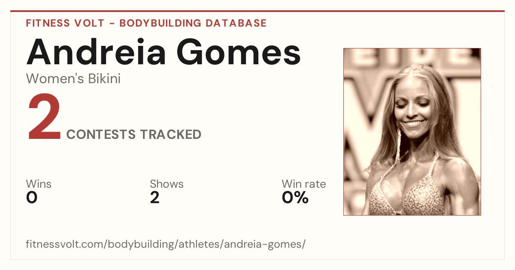Click the 0% win rate value
Screen dimensions: 515x270
(x=295, y=198)
